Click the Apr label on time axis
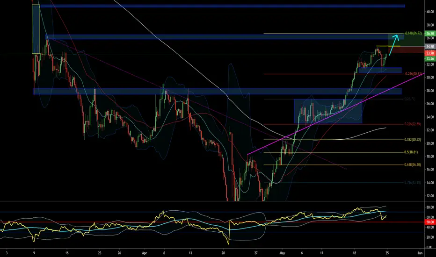Image resolution: width=436 pixels, height=257 pixels. (144, 253)
